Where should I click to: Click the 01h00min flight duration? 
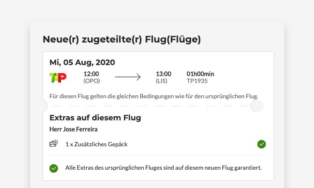200,74
